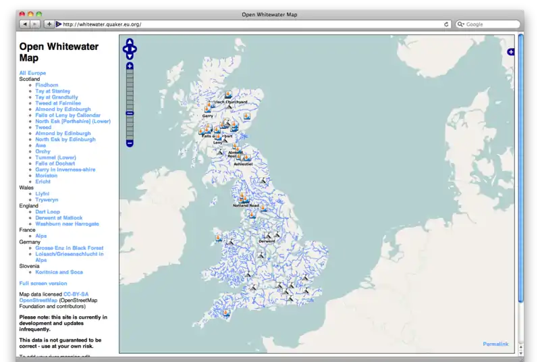
Task: Open the All Europe link
Action: click(32, 73)
